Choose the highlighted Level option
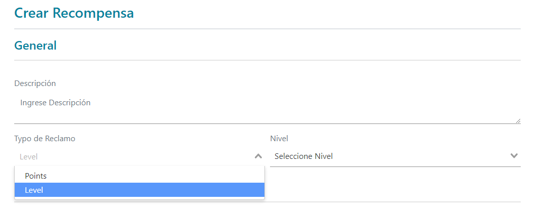Screen dimensions: 539x209 coord(34,190)
